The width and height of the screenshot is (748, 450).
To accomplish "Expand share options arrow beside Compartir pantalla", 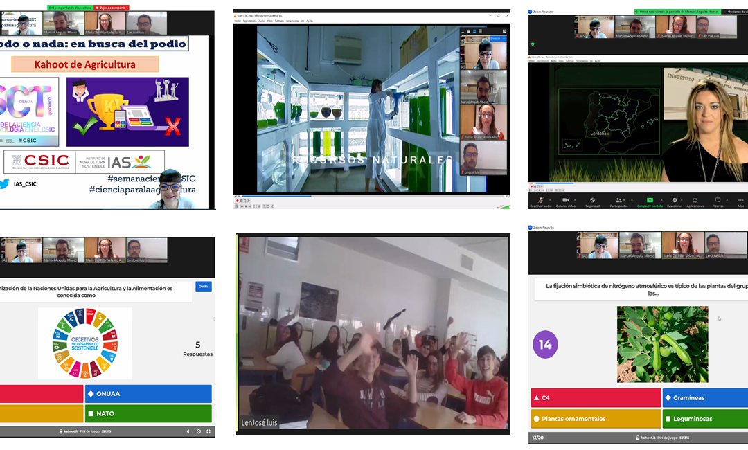I will click(661, 200).
